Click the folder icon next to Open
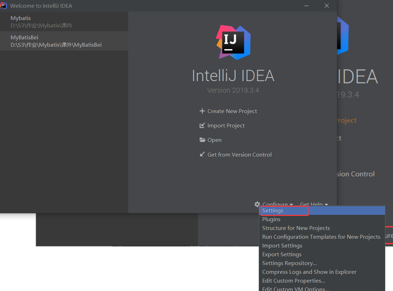Screen dimensions: 393x291 (x=202, y=140)
